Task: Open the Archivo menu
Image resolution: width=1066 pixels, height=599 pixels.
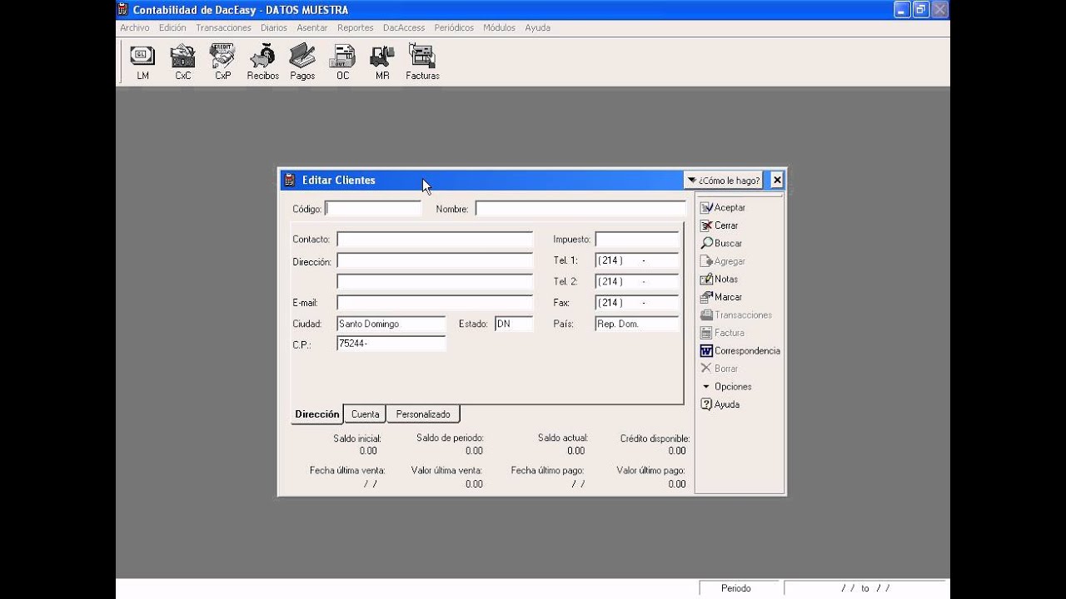Action: [x=135, y=27]
